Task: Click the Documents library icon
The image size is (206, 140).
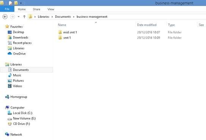Action: coord(10,69)
